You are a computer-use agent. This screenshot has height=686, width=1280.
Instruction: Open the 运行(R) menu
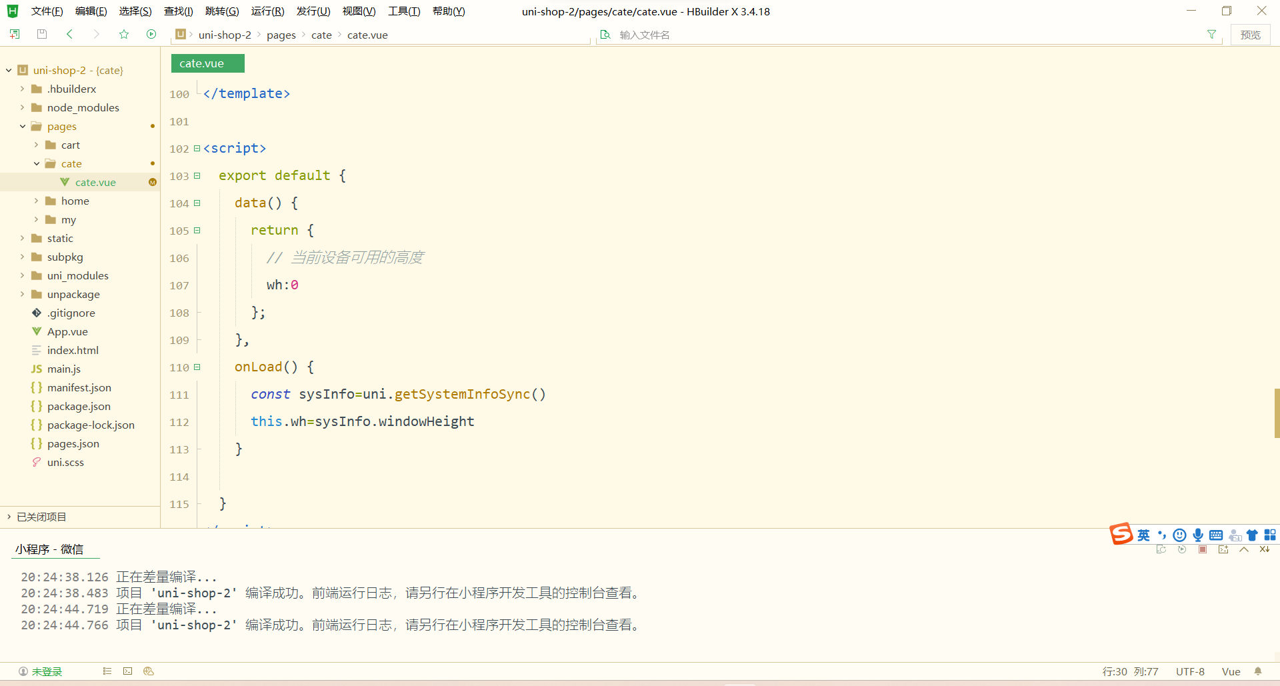pos(267,11)
